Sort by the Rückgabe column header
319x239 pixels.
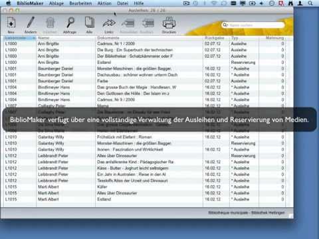(x=216, y=38)
